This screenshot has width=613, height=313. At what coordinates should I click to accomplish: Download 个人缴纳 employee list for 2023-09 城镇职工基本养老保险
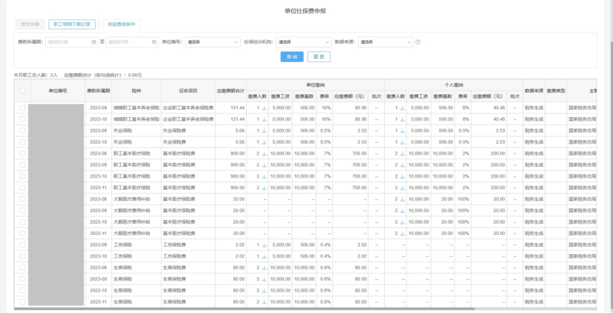point(402,108)
